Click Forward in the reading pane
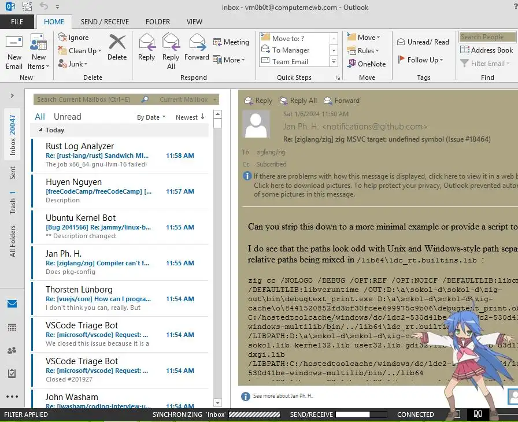Viewport: 518px width, 422px height. coord(342,101)
